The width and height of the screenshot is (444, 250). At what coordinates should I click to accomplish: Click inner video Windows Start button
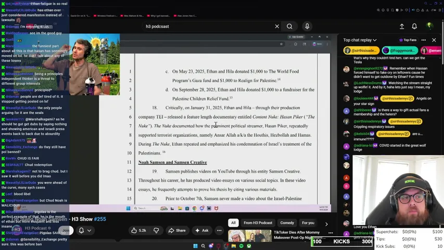click(128, 208)
